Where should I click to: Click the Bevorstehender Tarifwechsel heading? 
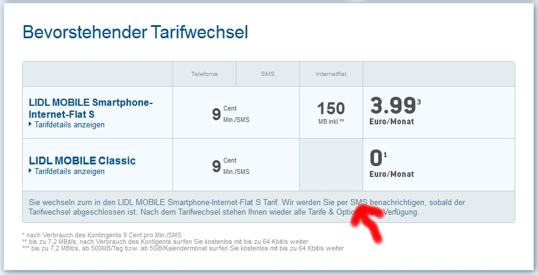(135, 32)
